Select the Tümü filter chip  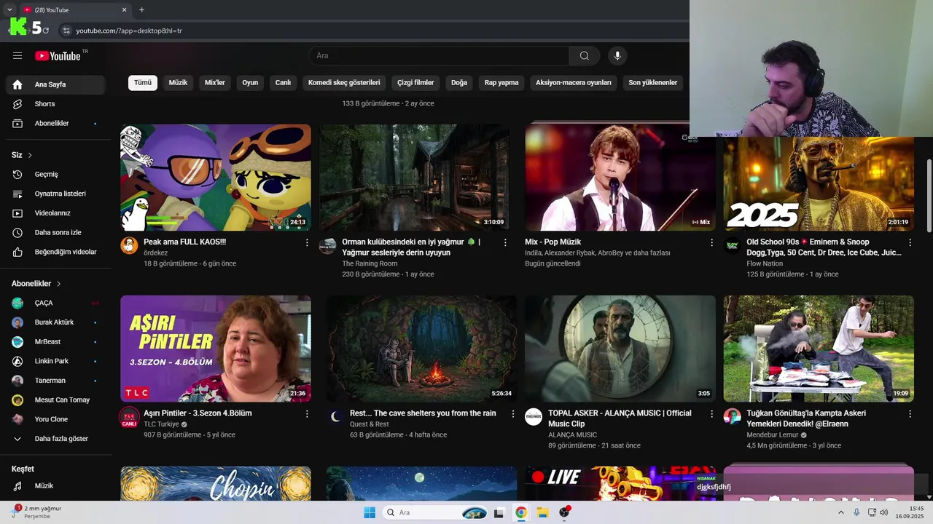[x=143, y=83]
